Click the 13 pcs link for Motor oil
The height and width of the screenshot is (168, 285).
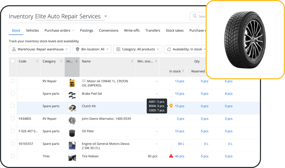[180, 81]
